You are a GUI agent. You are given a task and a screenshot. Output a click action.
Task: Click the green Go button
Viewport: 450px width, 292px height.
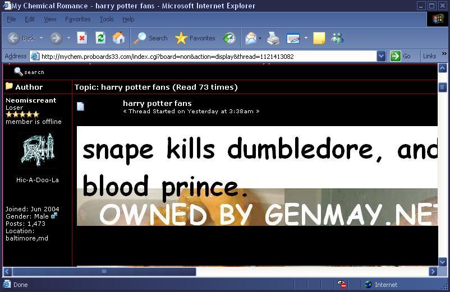401,56
